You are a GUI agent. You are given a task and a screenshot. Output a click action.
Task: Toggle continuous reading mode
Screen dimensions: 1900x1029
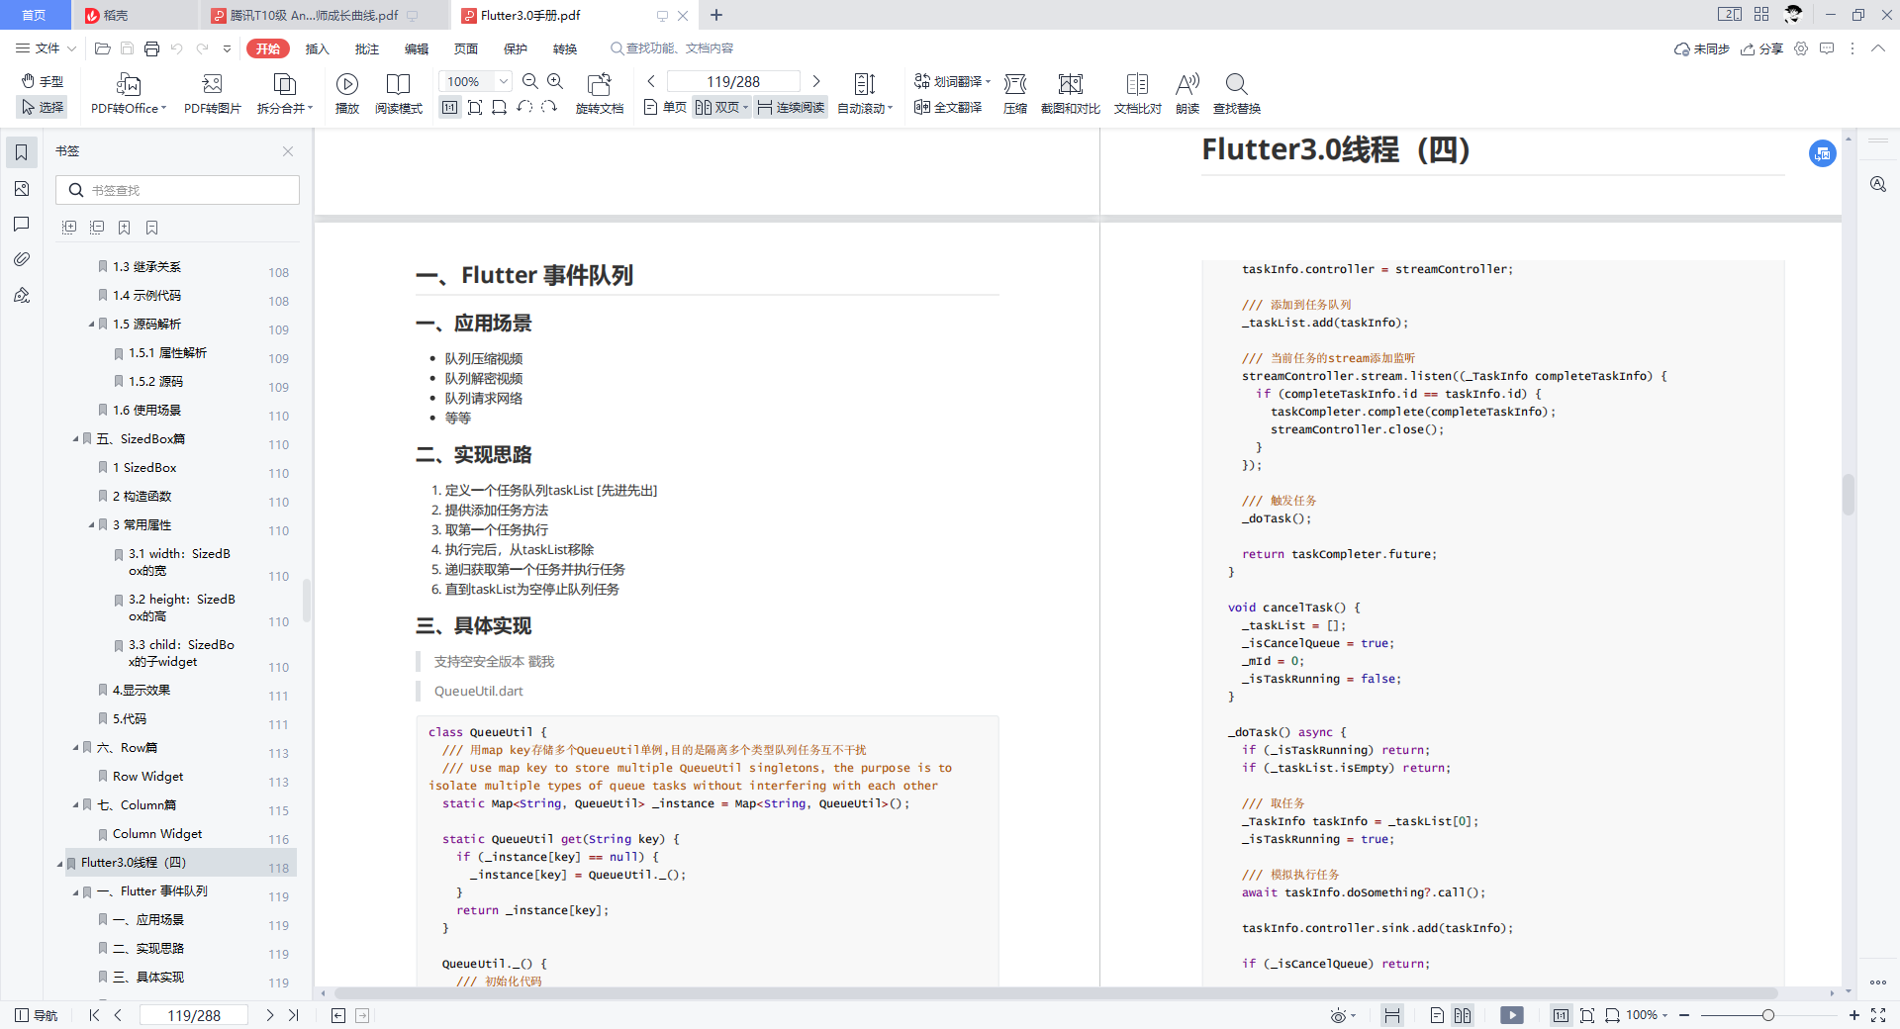click(x=791, y=107)
